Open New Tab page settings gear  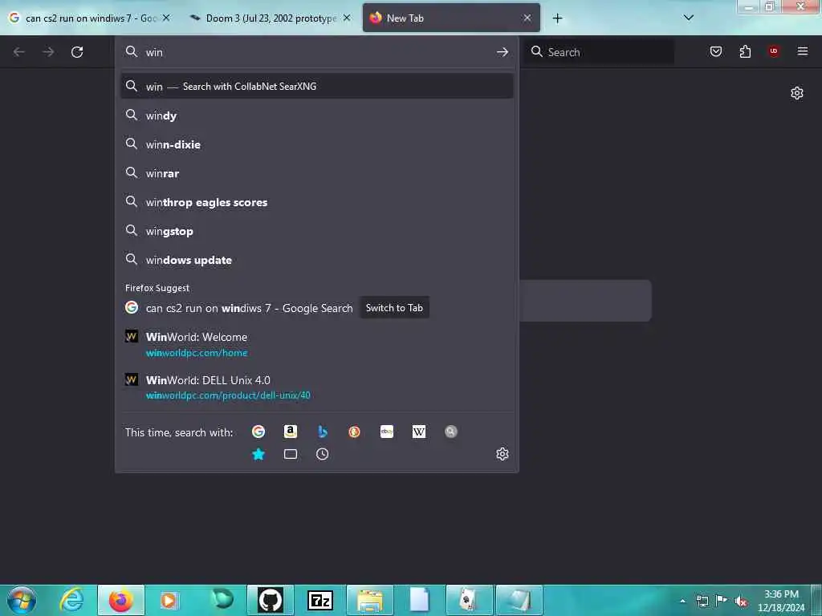797,93
